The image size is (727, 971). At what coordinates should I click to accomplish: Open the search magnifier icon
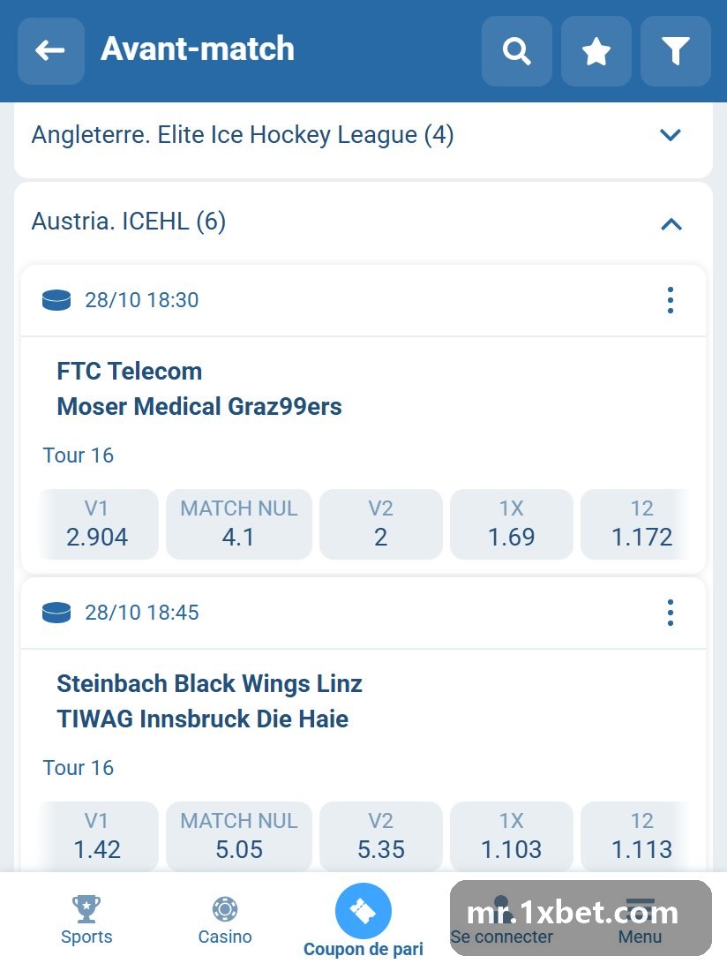(517, 51)
